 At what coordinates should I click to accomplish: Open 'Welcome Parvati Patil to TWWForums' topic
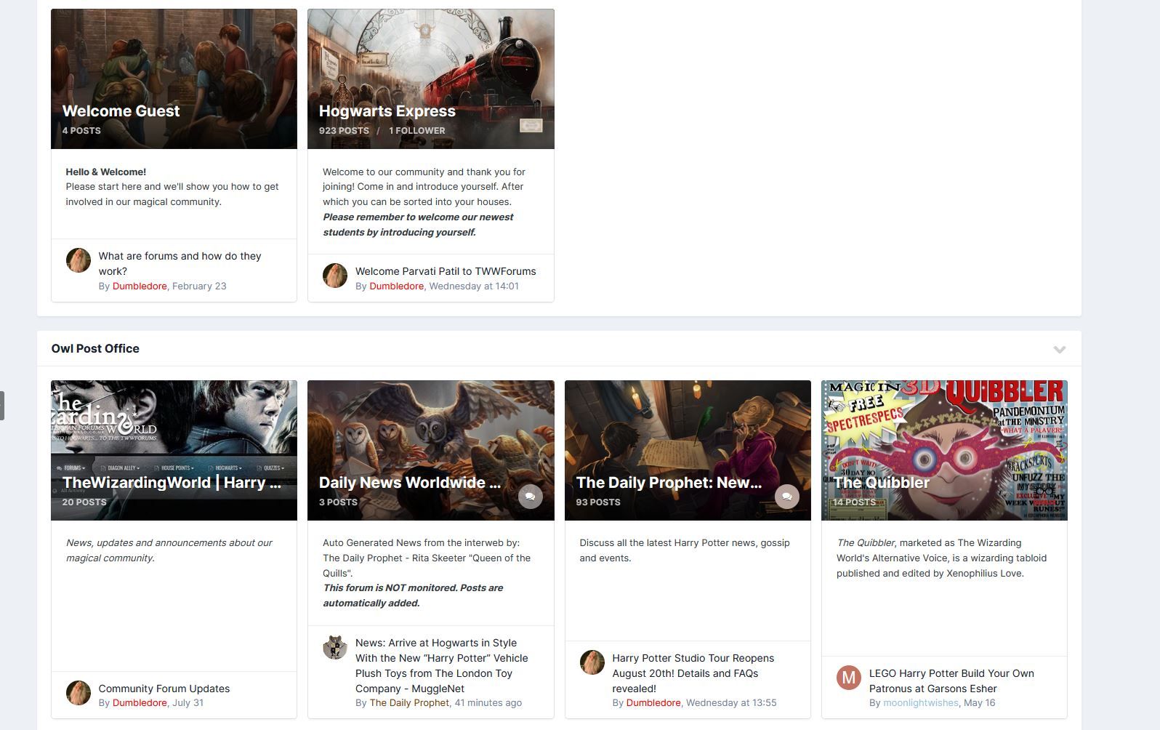pyautogui.click(x=446, y=271)
